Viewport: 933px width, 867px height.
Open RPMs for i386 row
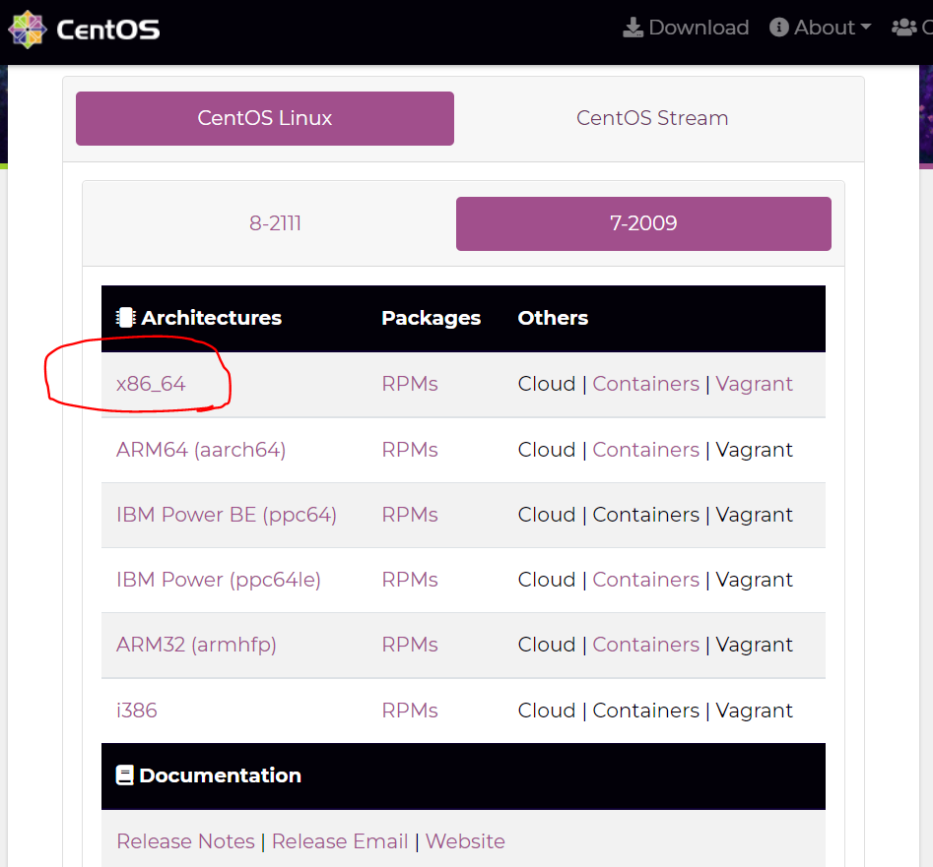coord(410,711)
